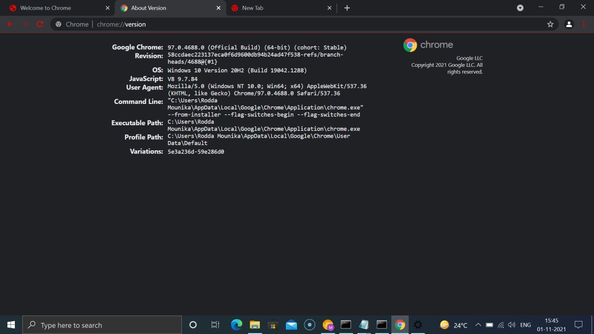Close the New Tab tab

(329, 8)
